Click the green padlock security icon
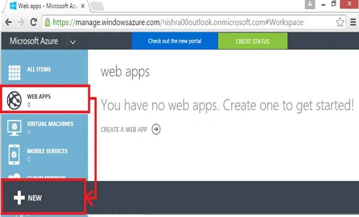This screenshot has height=217, width=359. [47, 22]
